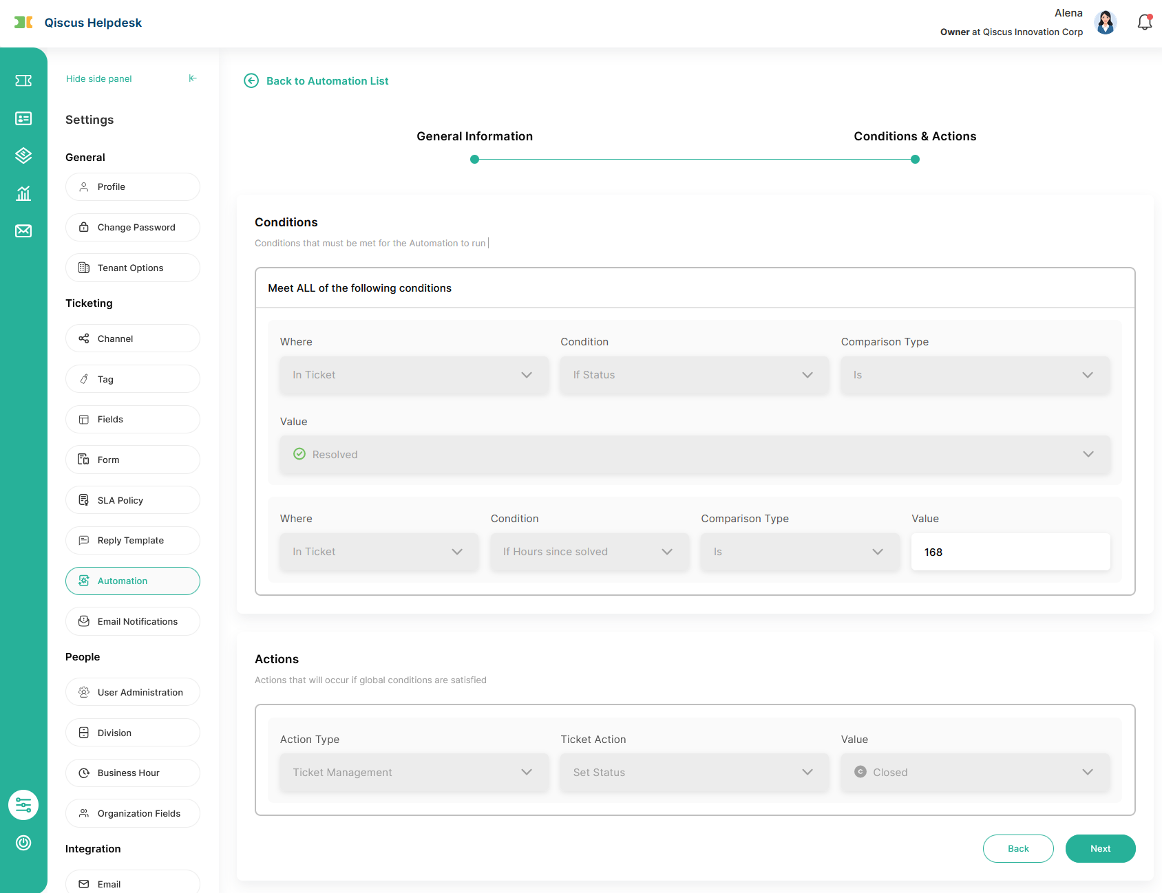Click the Next button
Viewport: 1162px width, 893px height.
(x=1100, y=848)
